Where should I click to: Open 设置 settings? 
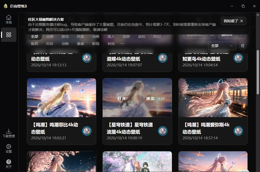click(9, 149)
